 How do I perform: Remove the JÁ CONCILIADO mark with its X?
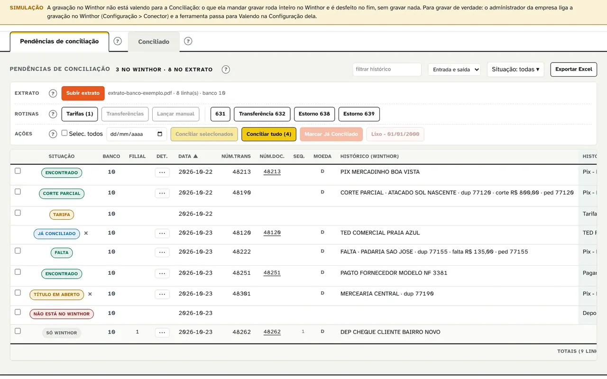pyautogui.click(x=86, y=233)
